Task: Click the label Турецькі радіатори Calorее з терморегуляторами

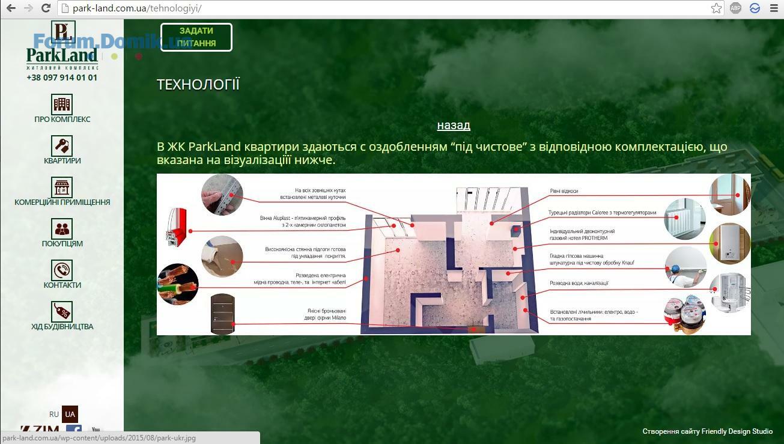Action: click(602, 213)
